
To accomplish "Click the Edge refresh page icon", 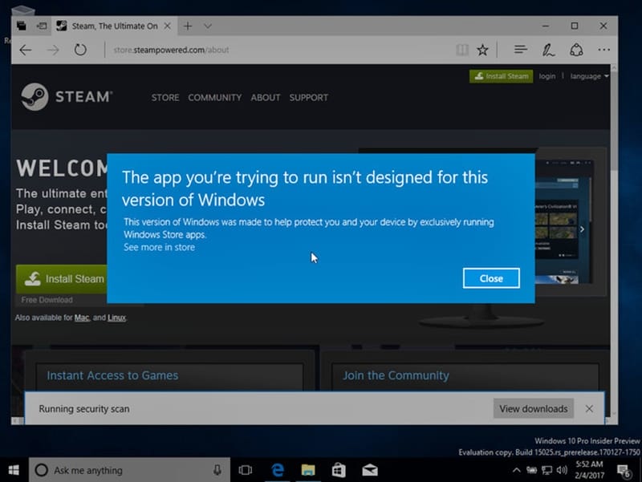I will 80,50.
